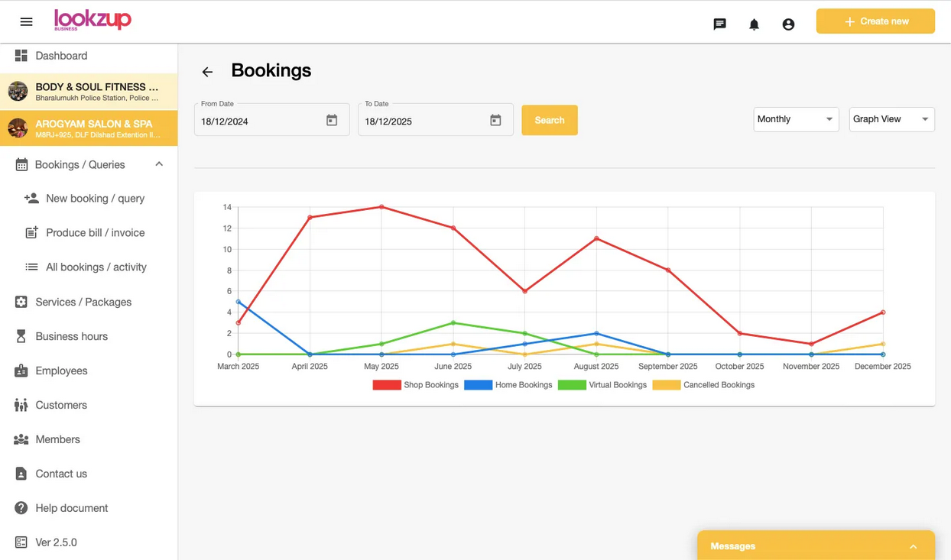Click the Create new button

(x=875, y=21)
